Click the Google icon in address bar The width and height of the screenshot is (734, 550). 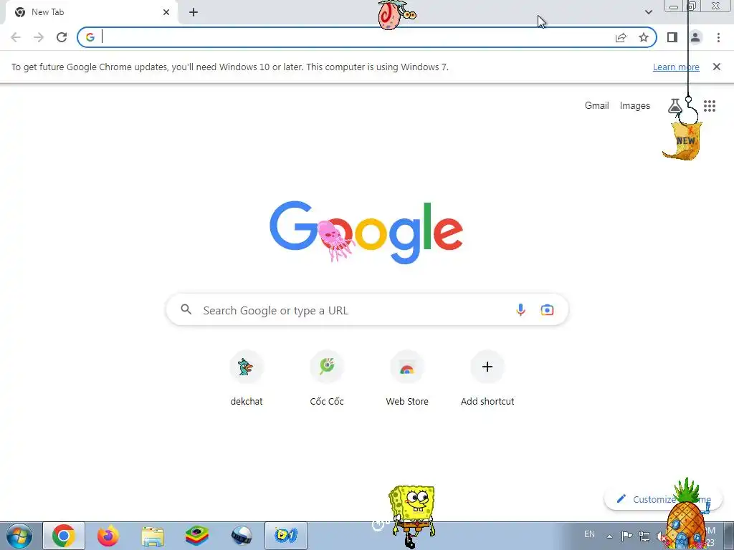[x=90, y=37]
